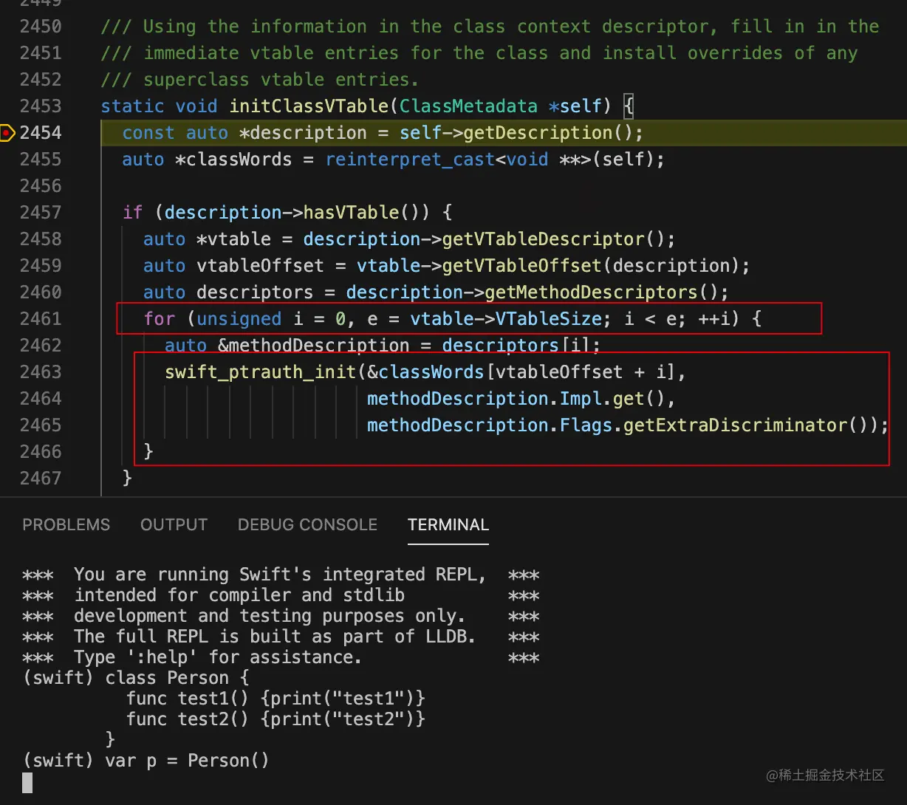Switch to the PROBLEMS panel tab
Screen dimensions: 907x805
point(66,525)
